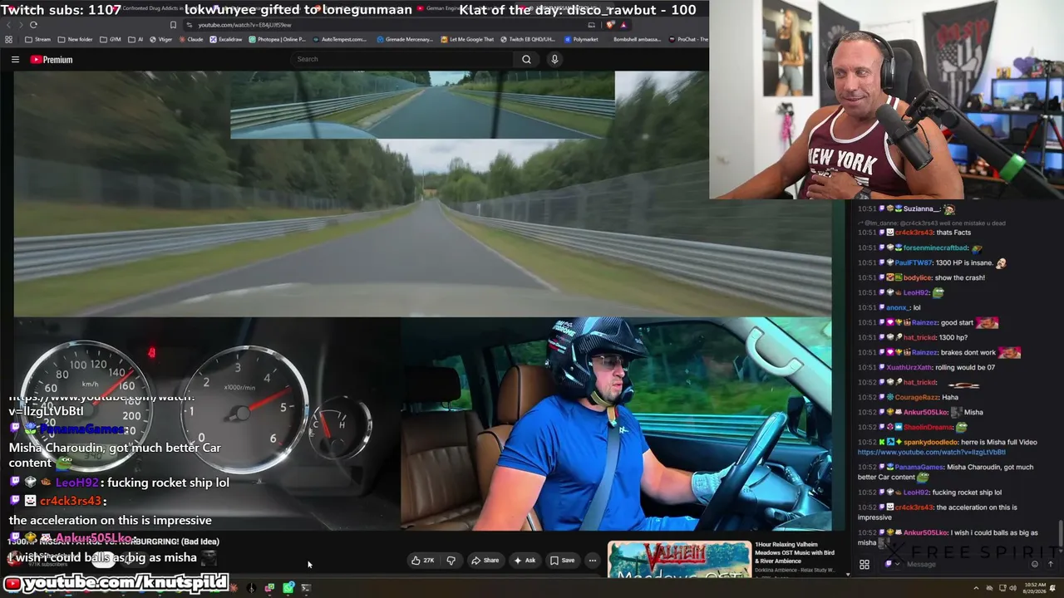Open more actions ellipsis below the video
Viewport: 1064px width, 598px height.
coord(593,561)
